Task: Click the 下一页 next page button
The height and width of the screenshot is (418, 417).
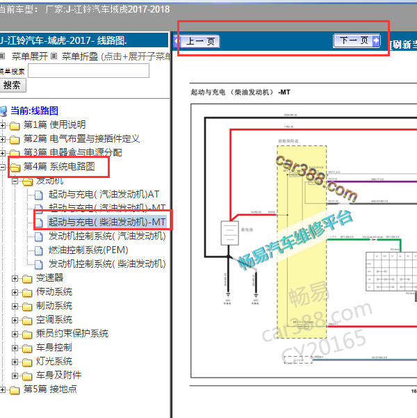Action: (x=357, y=41)
